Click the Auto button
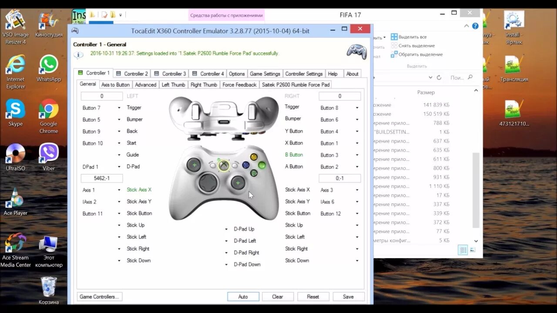 click(x=243, y=296)
